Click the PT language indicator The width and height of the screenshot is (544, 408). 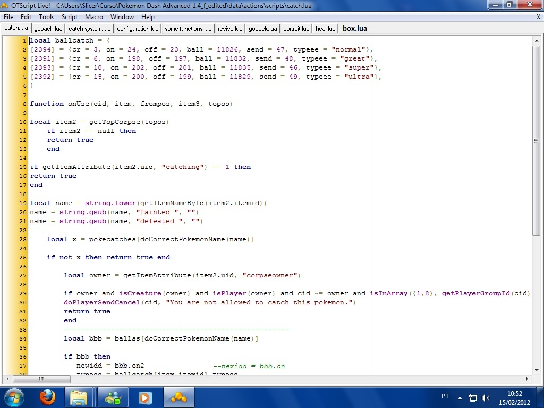(x=445, y=396)
